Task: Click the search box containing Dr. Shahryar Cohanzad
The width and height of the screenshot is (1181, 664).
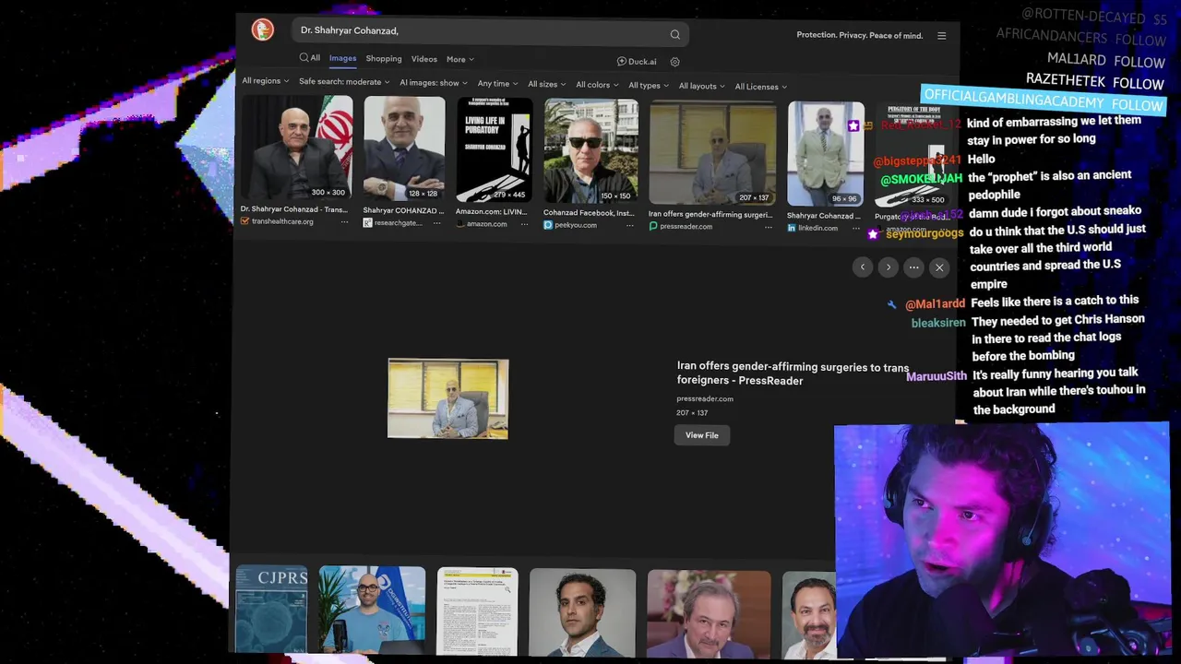Action: (x=489, y=31)
